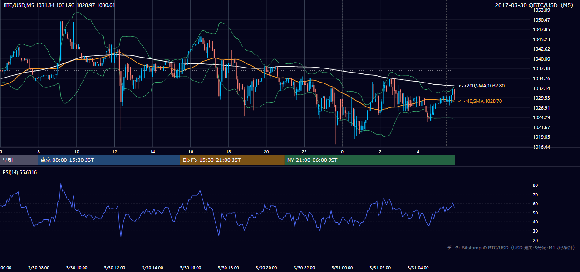
Task: Select the 東京 08:00-15:30 JST session bar
Action: (109, 160)
